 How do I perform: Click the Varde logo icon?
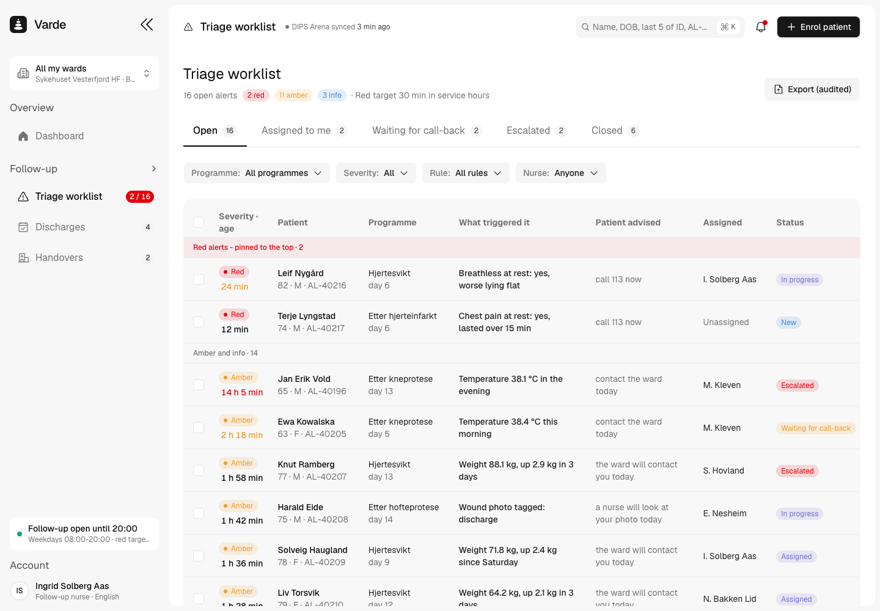tap(18, 24)
